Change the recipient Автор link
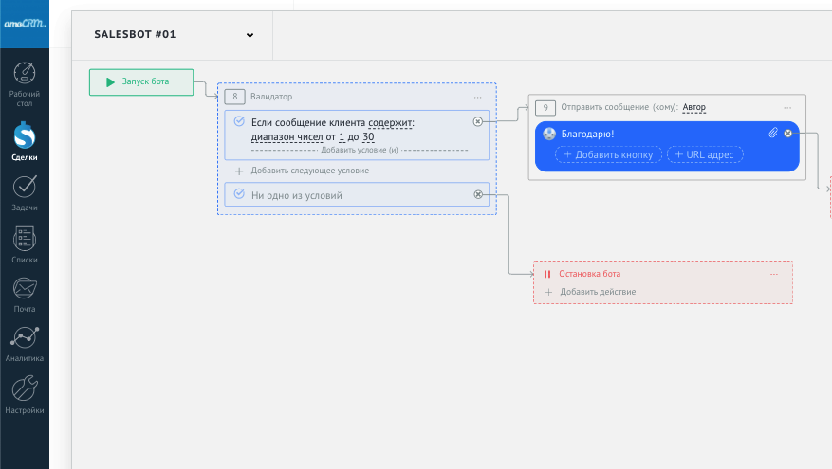 [693, 108]
